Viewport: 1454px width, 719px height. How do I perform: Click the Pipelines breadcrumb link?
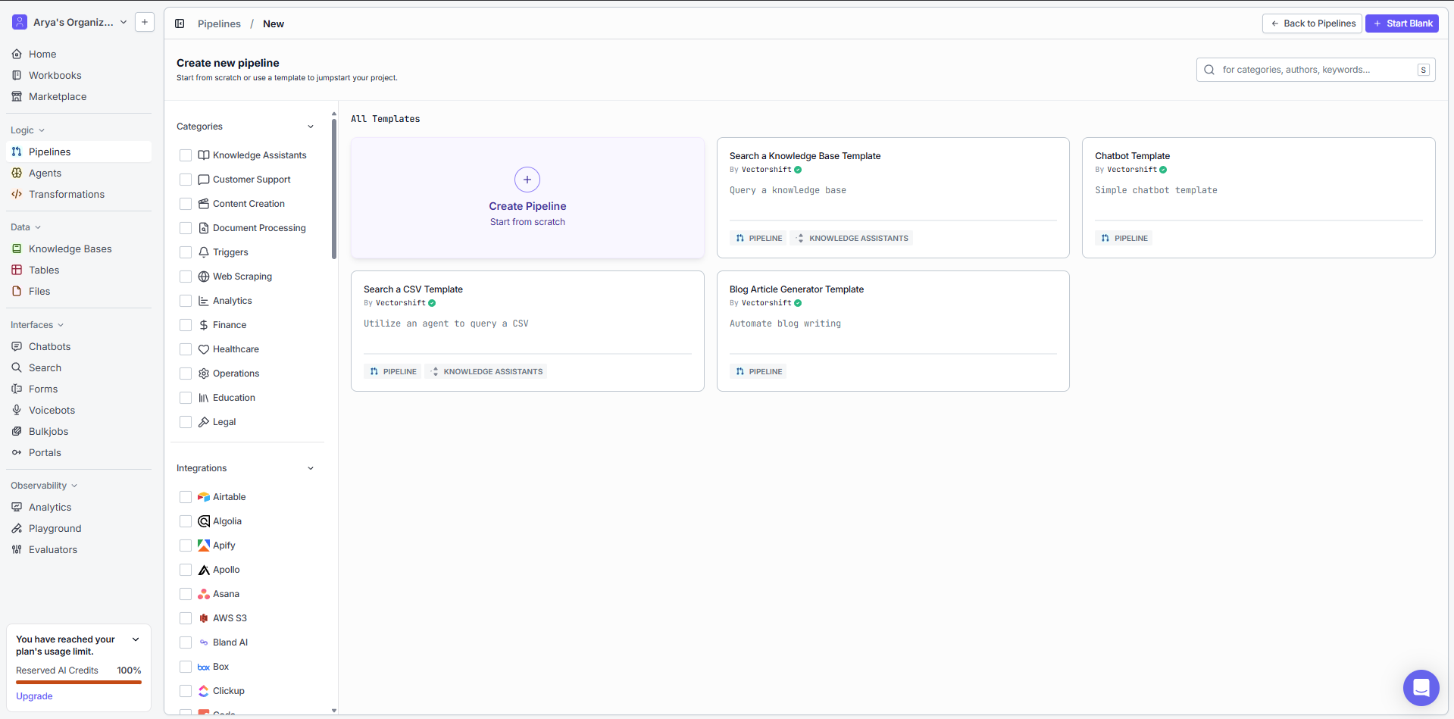pyautogui.click(x=219, y=23)
